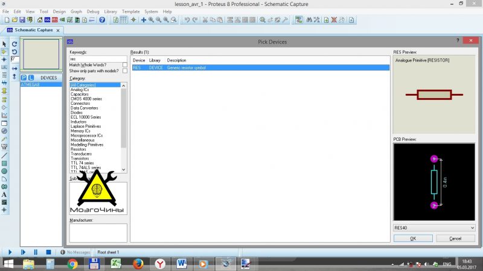Viewport: 483px width, 271px height.
Task: Select the 2D circle drawing tool
Action: 4,171
